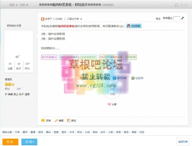
Task: Click the DISCUZ二级导航设置 tag
Action: coord(111,57)
